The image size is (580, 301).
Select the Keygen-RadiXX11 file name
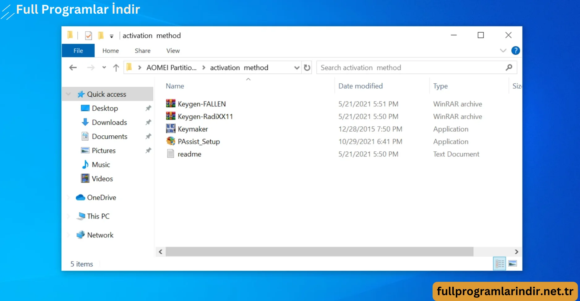(205, 116)
